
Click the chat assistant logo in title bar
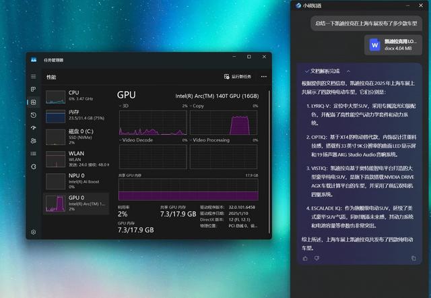298,5
